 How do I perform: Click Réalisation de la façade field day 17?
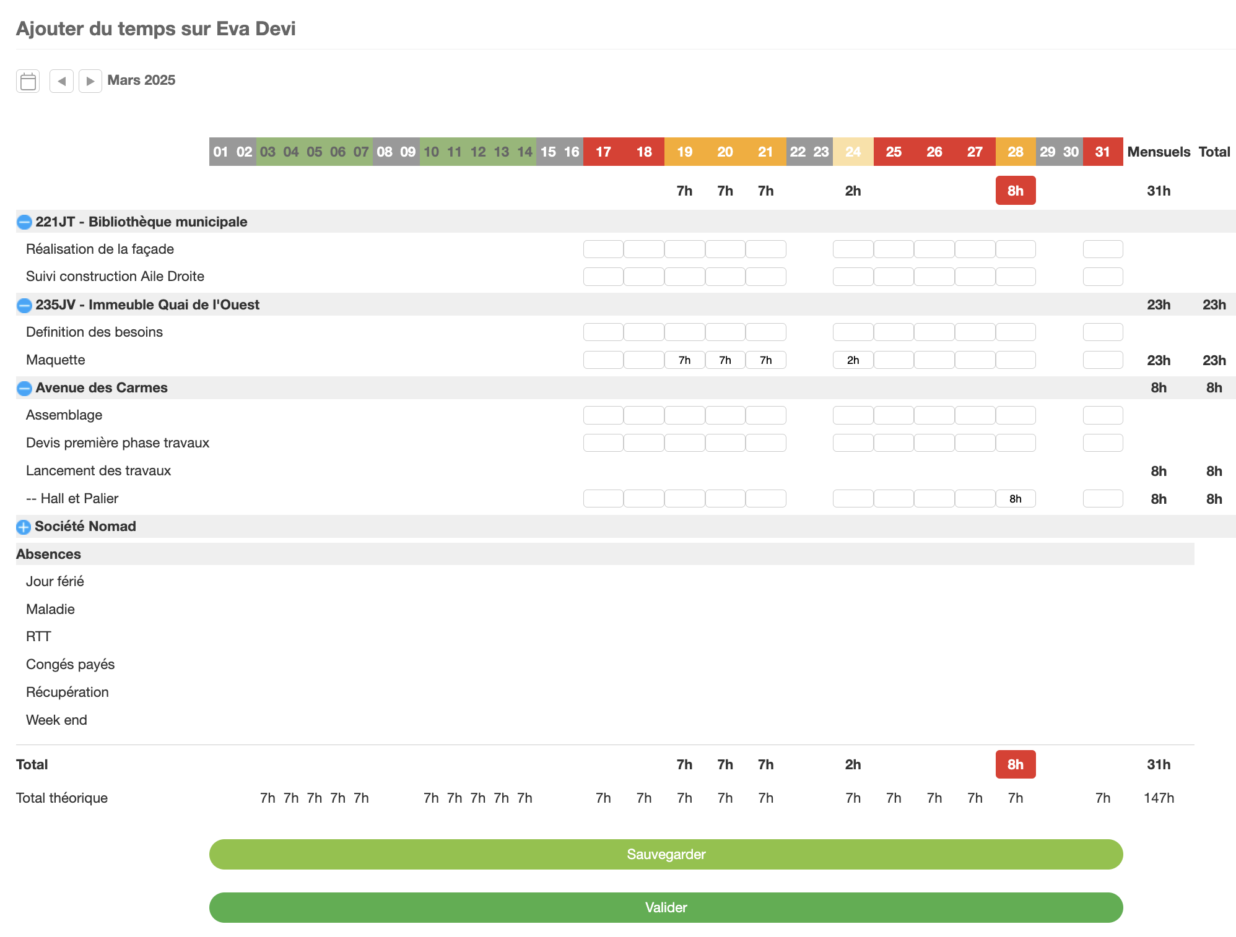[x=603, y=249]
